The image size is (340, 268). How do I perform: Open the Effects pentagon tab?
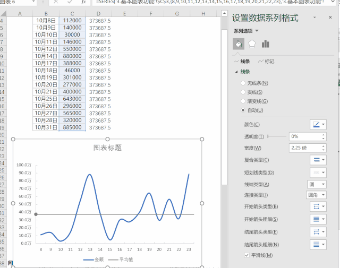(252, 44)
